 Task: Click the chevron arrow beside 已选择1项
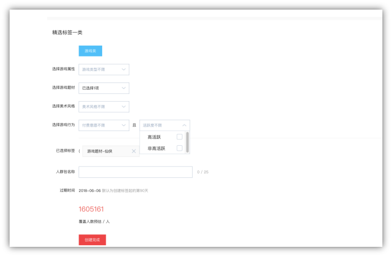123,88
